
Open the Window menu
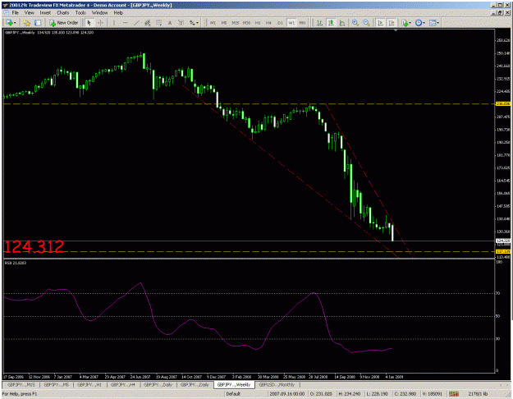(99, 13)
